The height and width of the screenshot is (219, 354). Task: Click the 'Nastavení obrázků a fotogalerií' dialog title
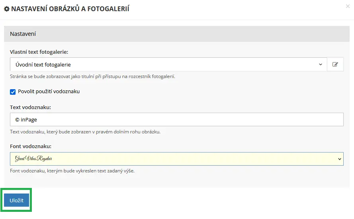click(x=70, y=9)
